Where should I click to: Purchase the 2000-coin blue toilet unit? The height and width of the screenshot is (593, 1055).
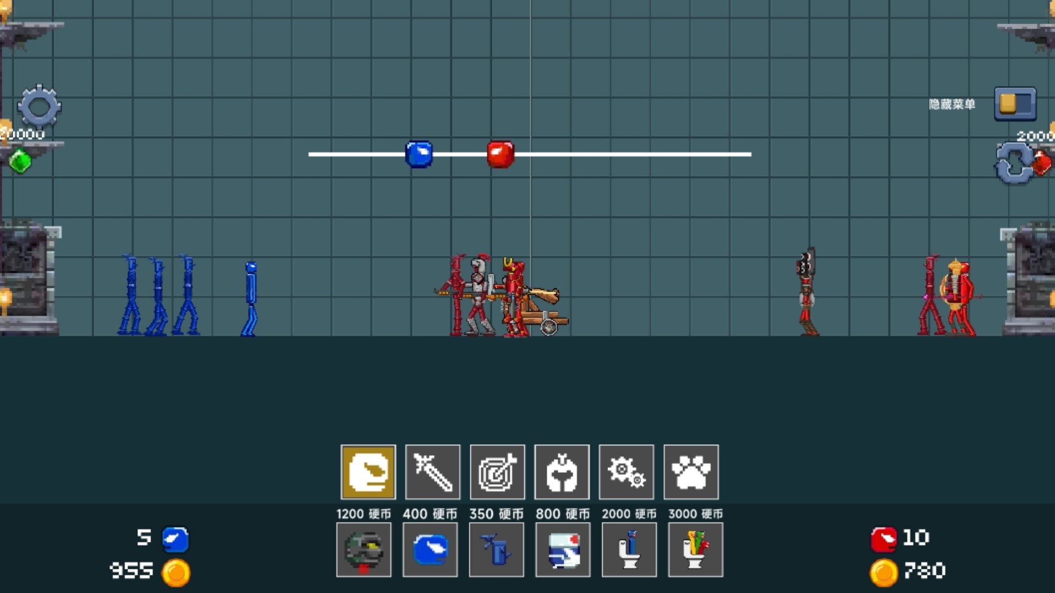click(629, 550)
